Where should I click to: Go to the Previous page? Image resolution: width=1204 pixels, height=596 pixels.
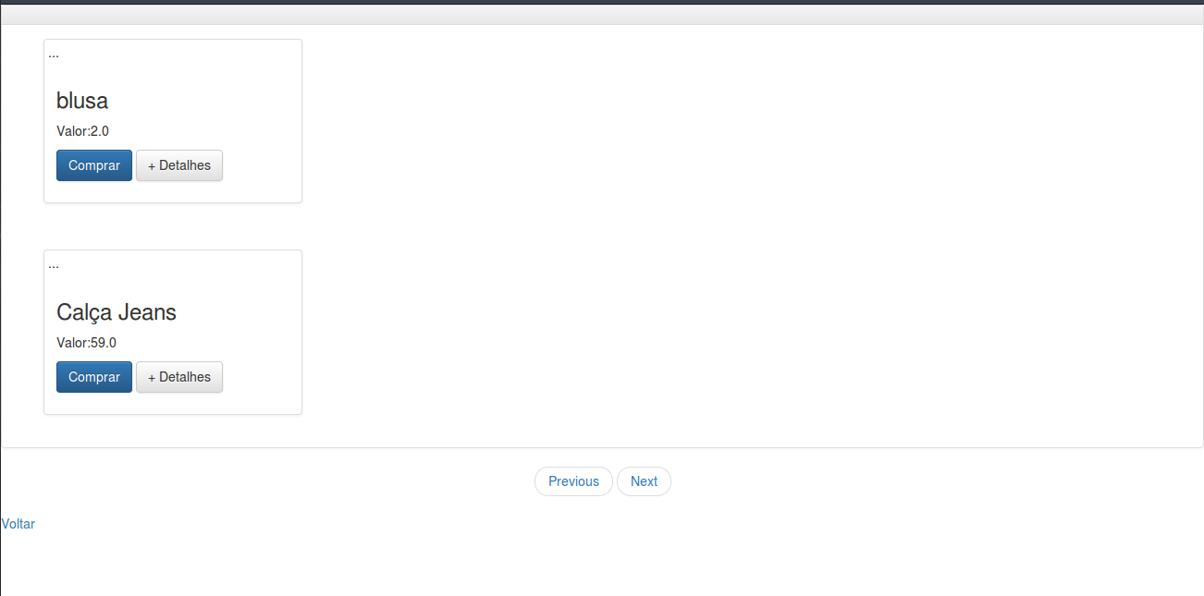pos(573,481)
